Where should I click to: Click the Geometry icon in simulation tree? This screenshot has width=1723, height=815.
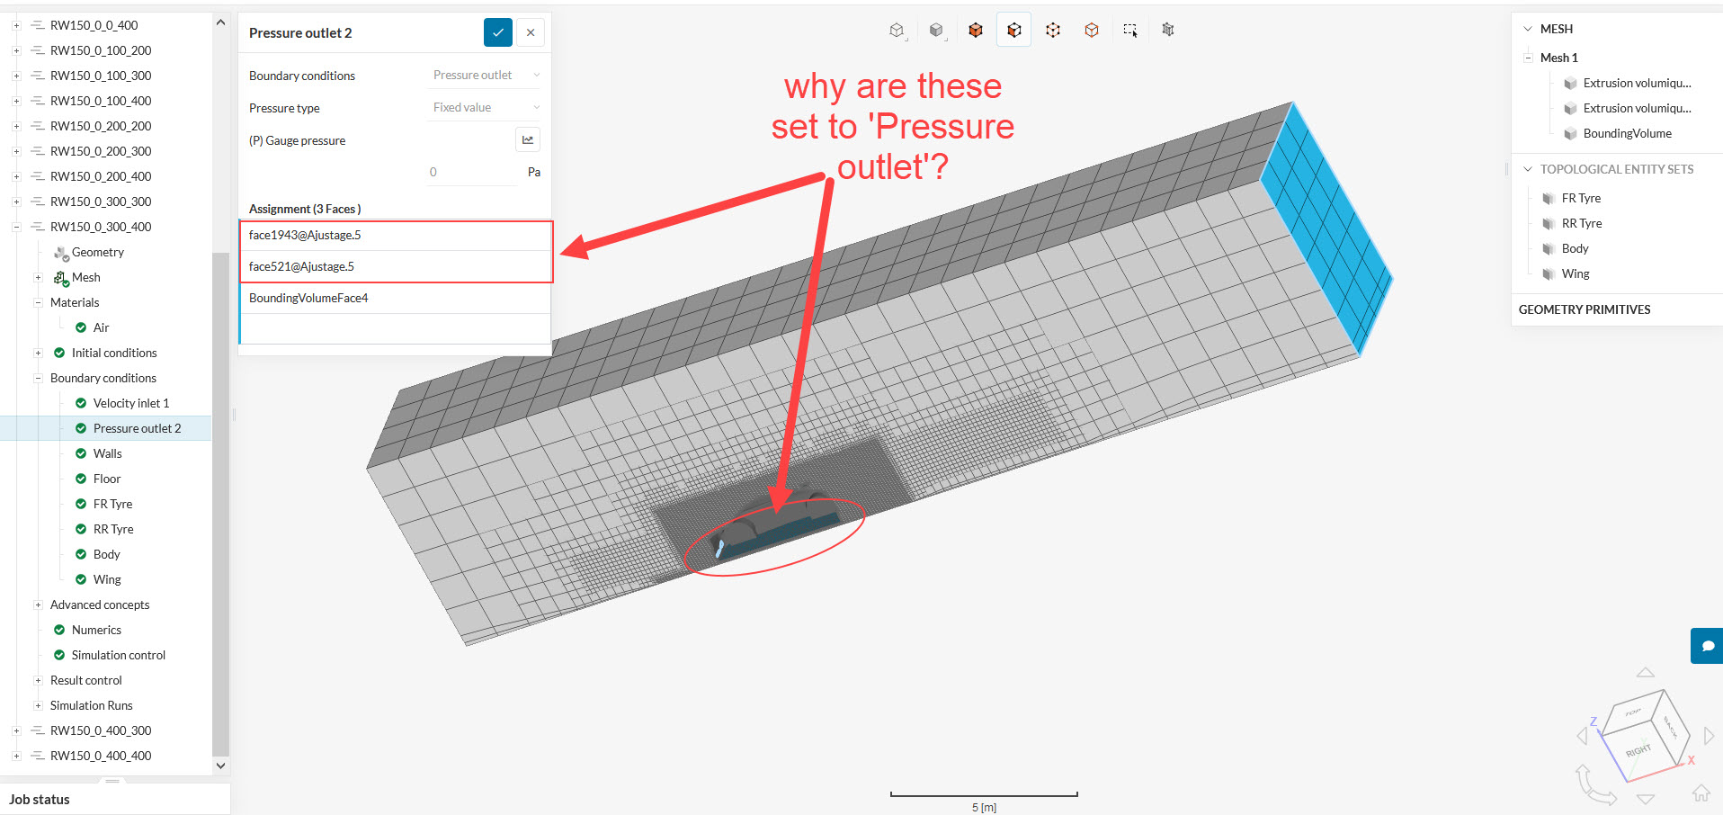[61, 253]
